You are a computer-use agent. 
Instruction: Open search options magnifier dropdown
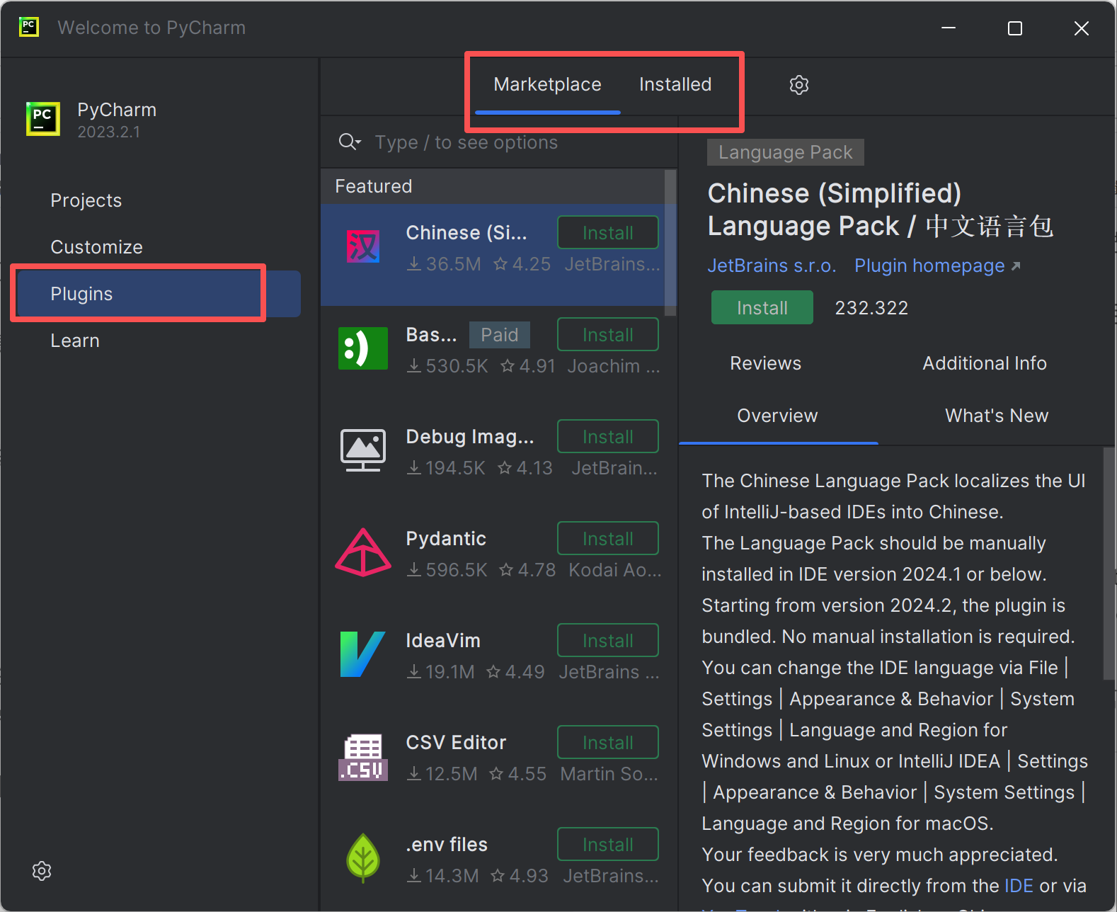pos(350,142)
